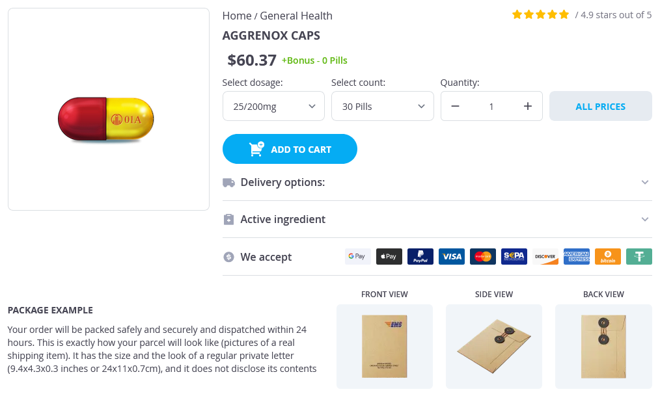Image resolution: width=660 pixels, height=396 pixels.
Task: Click the American Express icon
Action: click(x=576, y=257)
